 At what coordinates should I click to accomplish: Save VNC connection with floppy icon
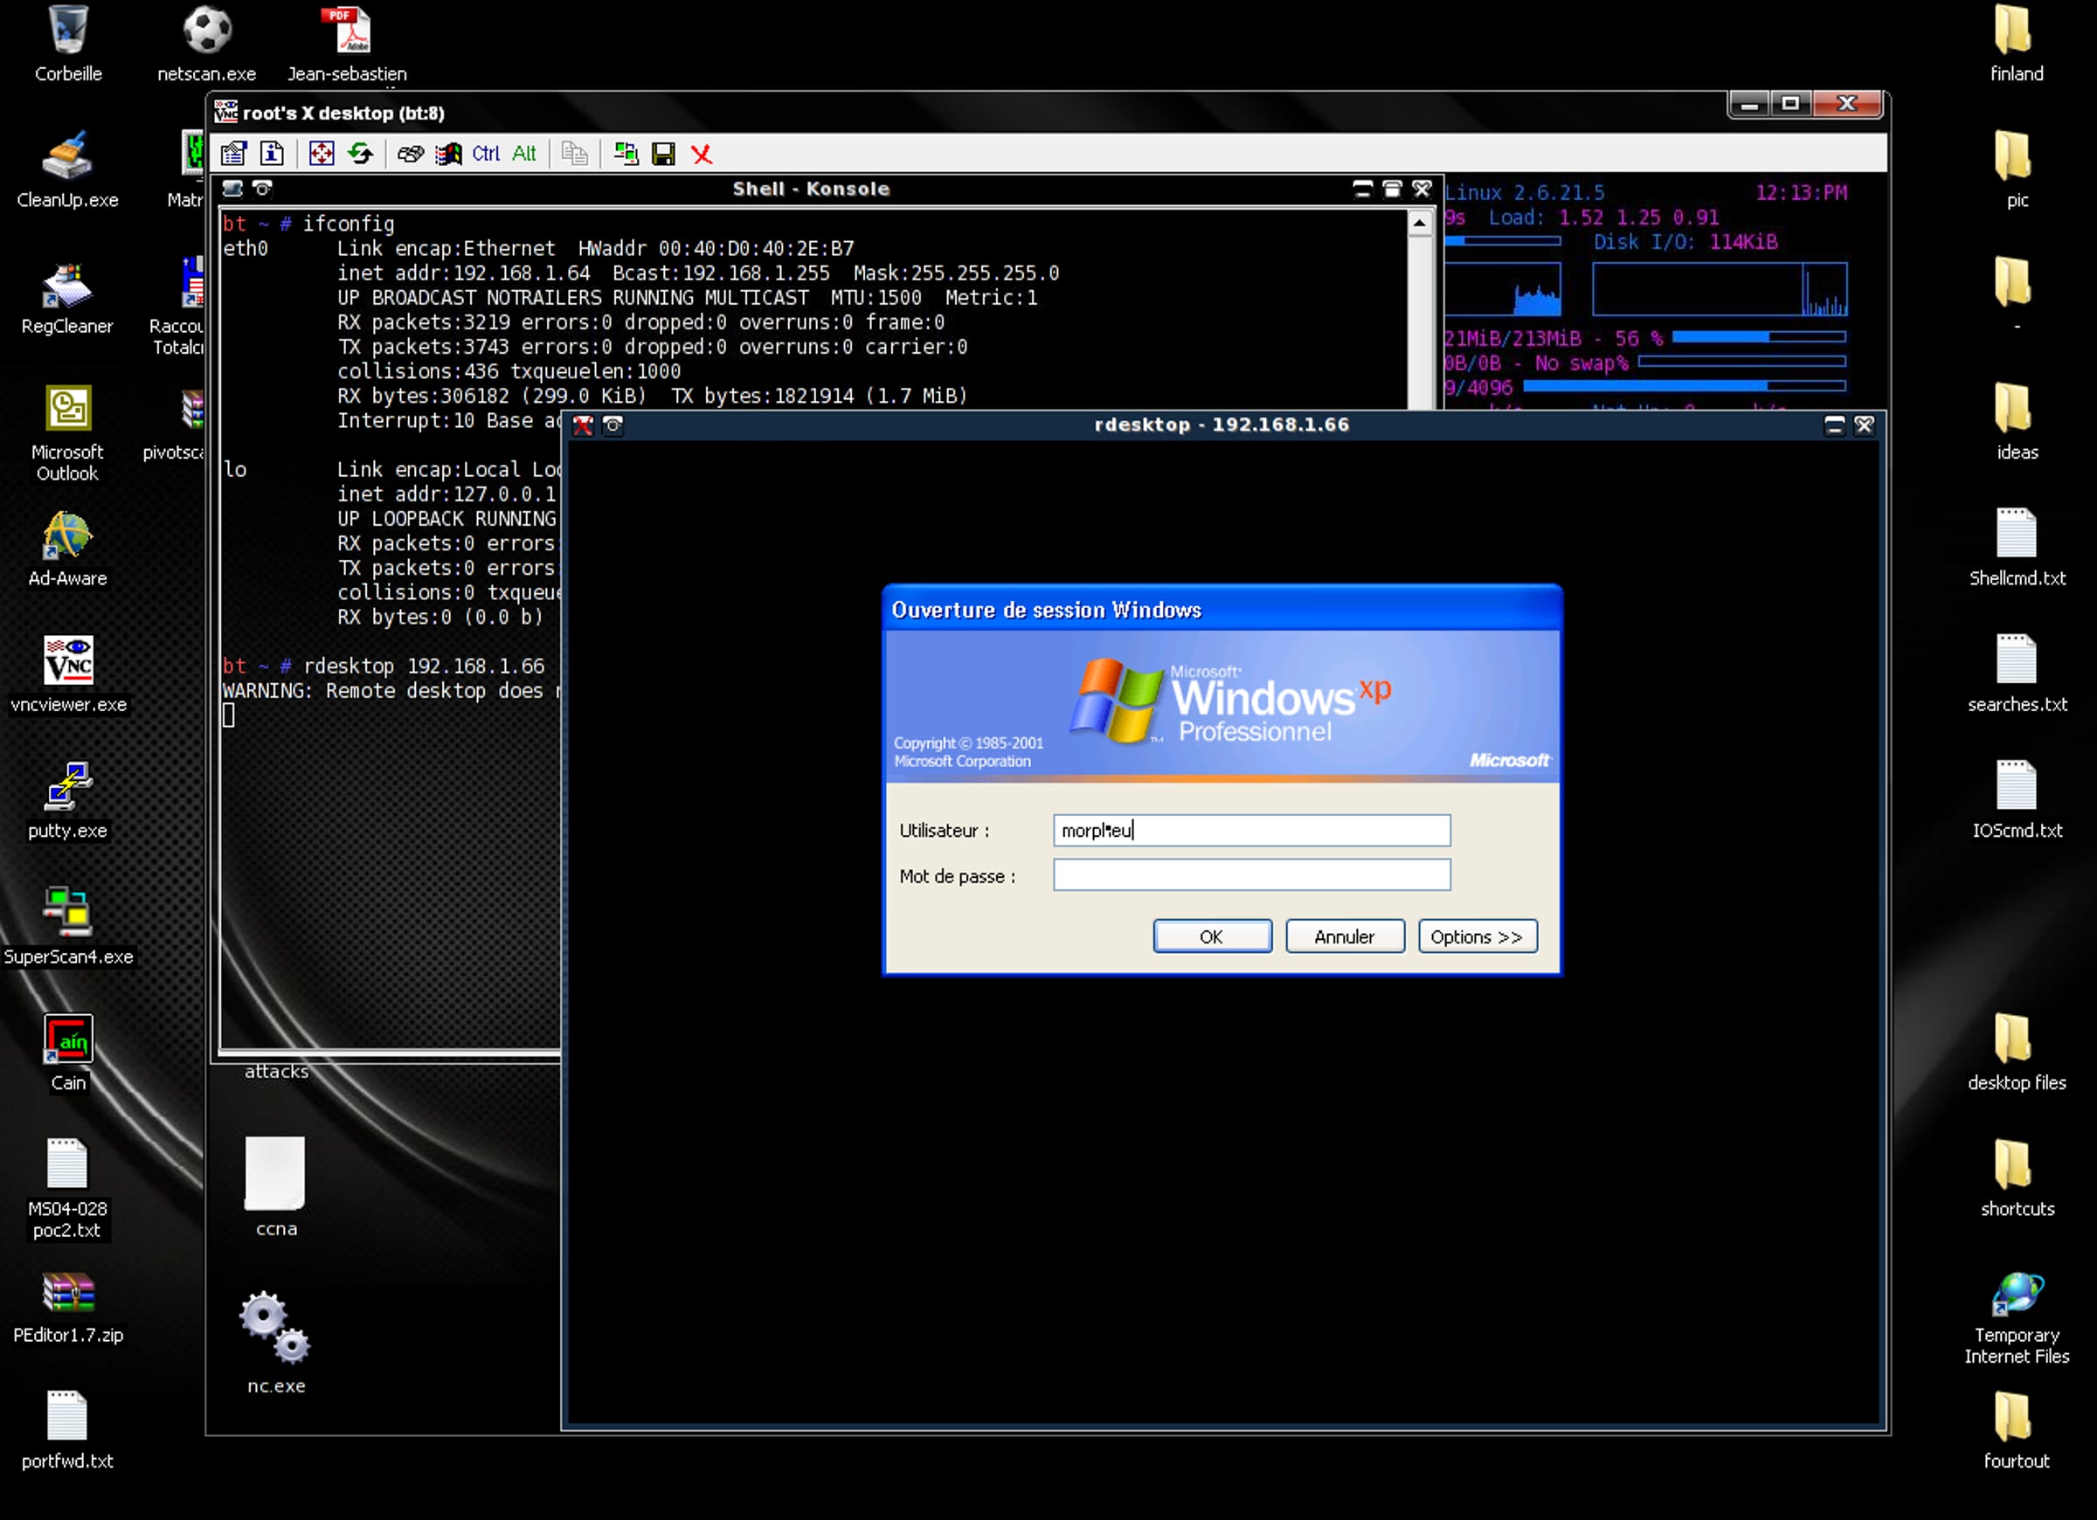click(664, 154)
